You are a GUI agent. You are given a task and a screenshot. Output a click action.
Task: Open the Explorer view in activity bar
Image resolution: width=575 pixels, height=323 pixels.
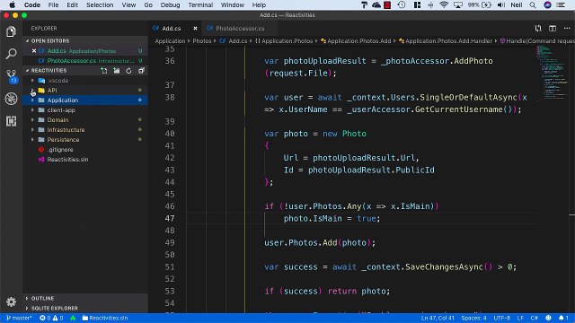pos(11,32)
